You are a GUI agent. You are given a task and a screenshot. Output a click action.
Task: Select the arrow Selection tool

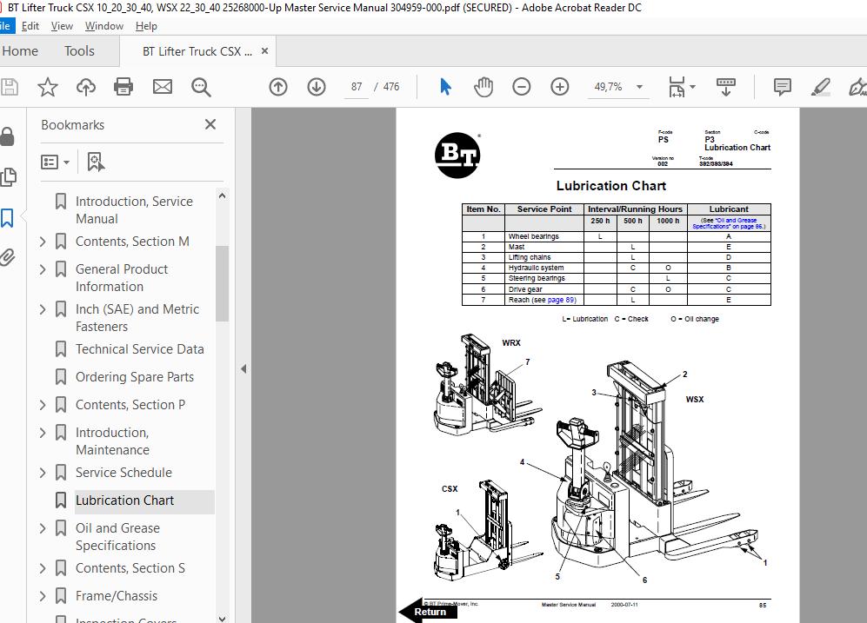coord(445,87)
